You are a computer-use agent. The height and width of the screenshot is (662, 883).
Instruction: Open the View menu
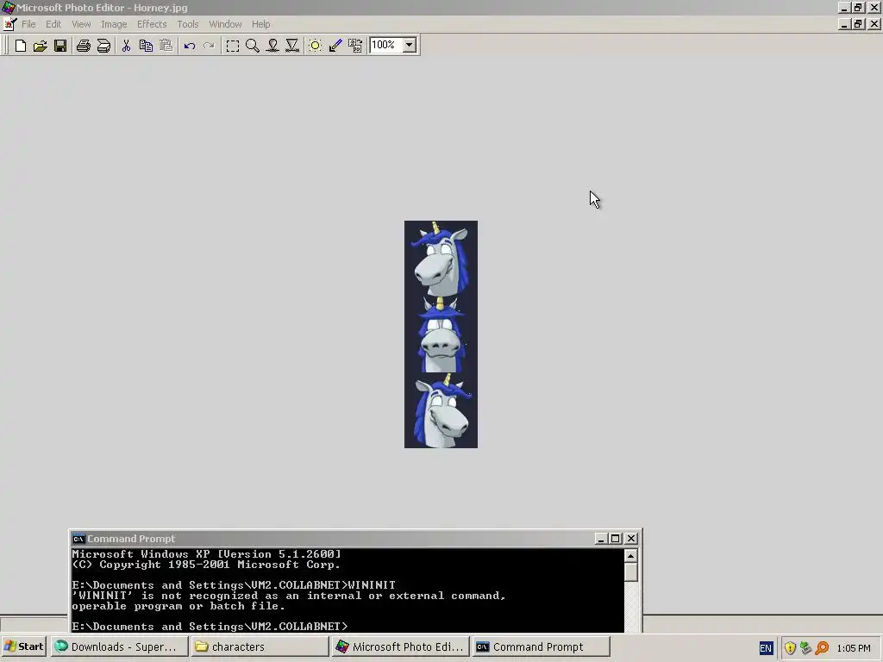pos(81,24)
